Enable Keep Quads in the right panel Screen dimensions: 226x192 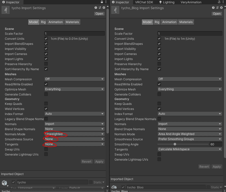click(159, 104)
